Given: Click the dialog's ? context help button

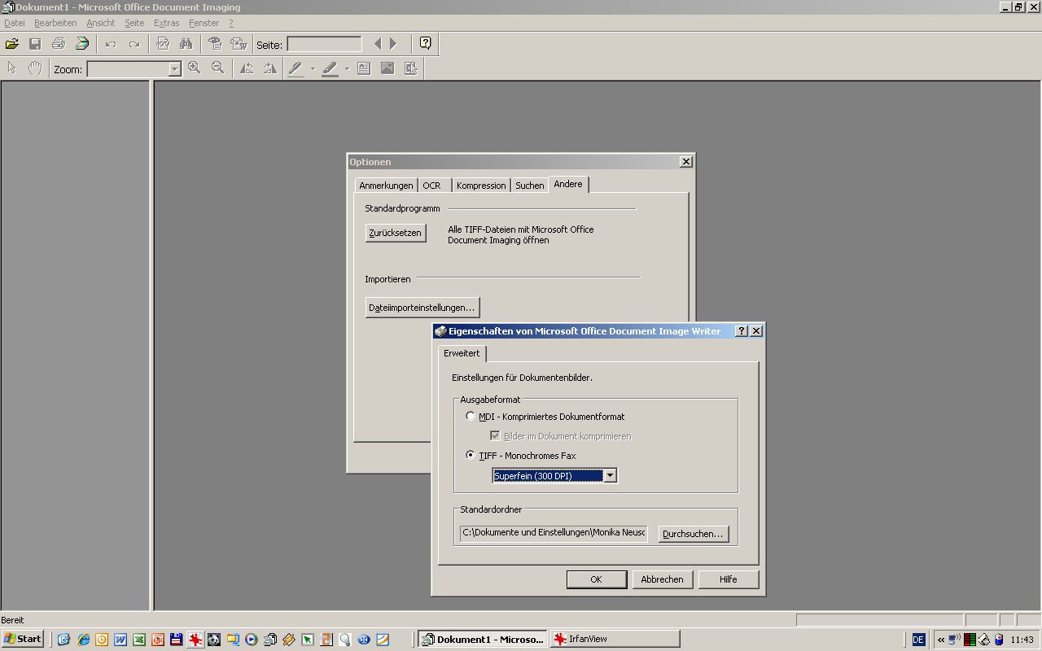Looking at the screenshot, I should 741,331.
